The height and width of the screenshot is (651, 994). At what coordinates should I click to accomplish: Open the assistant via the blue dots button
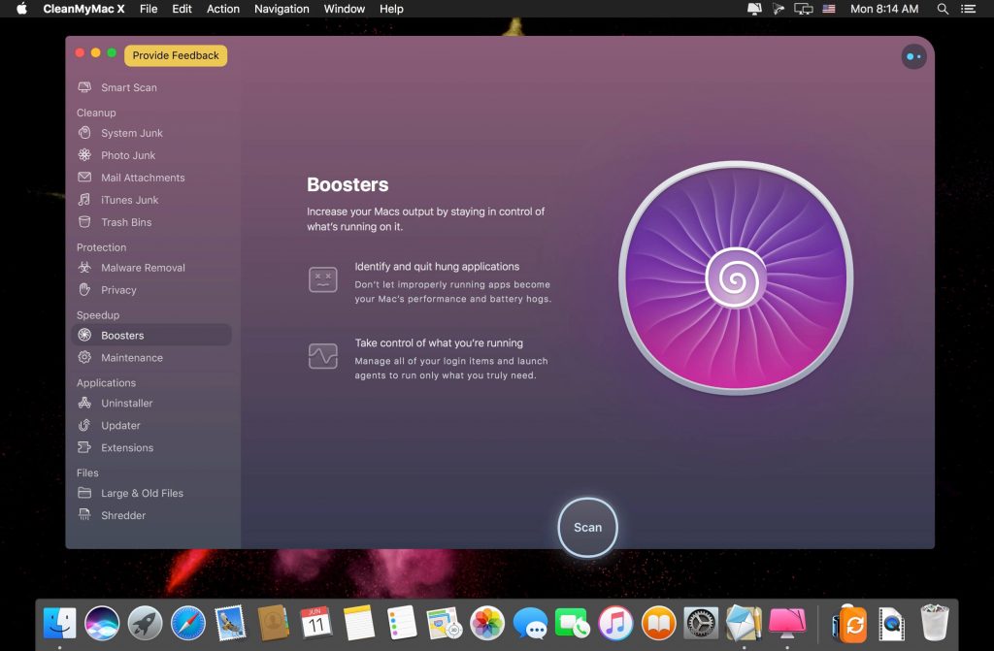[913, 56]
